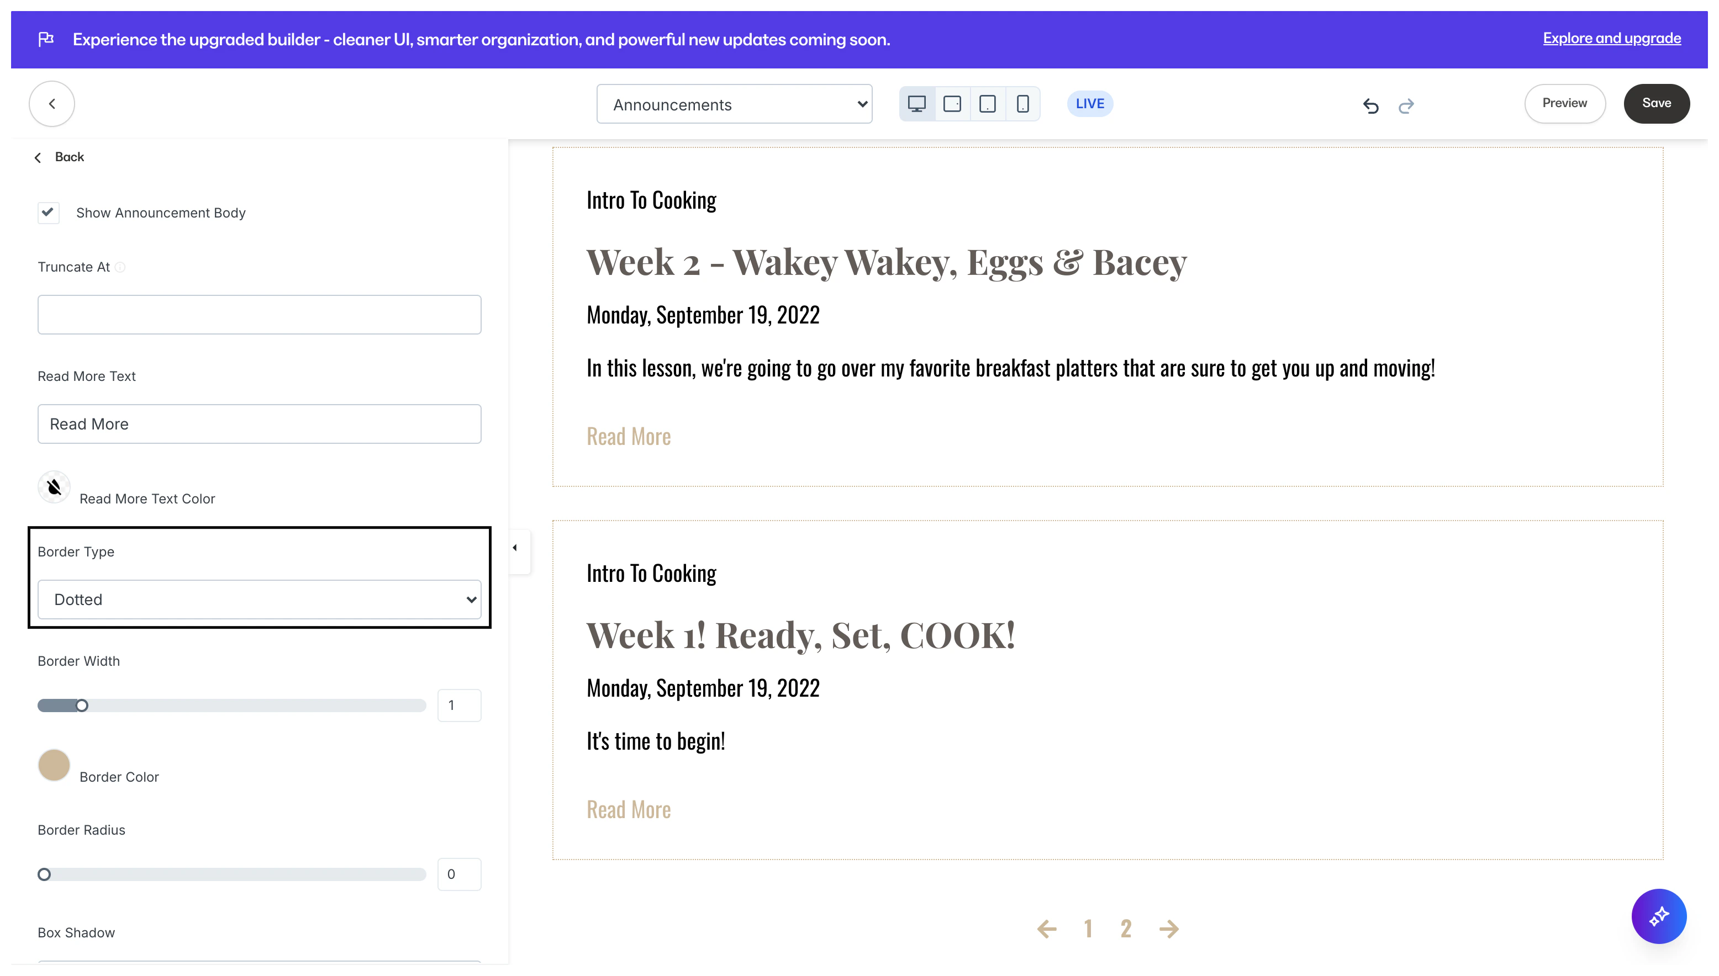Click the breakfast platters lesson description
This screenshot has width=1719, height=976.
point(1010,368)
